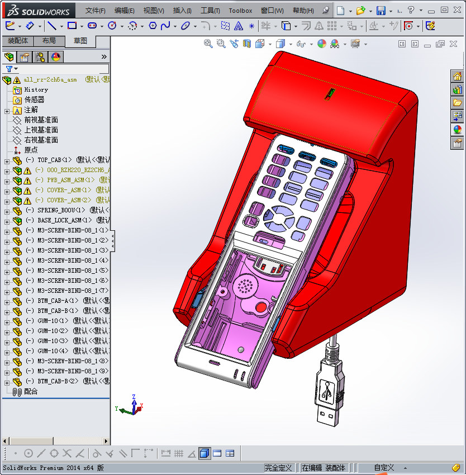Expand the SPRING_BOOU<1> node
Screen dimensions: 466x475
pyautogui.click(x=7, y=212)
